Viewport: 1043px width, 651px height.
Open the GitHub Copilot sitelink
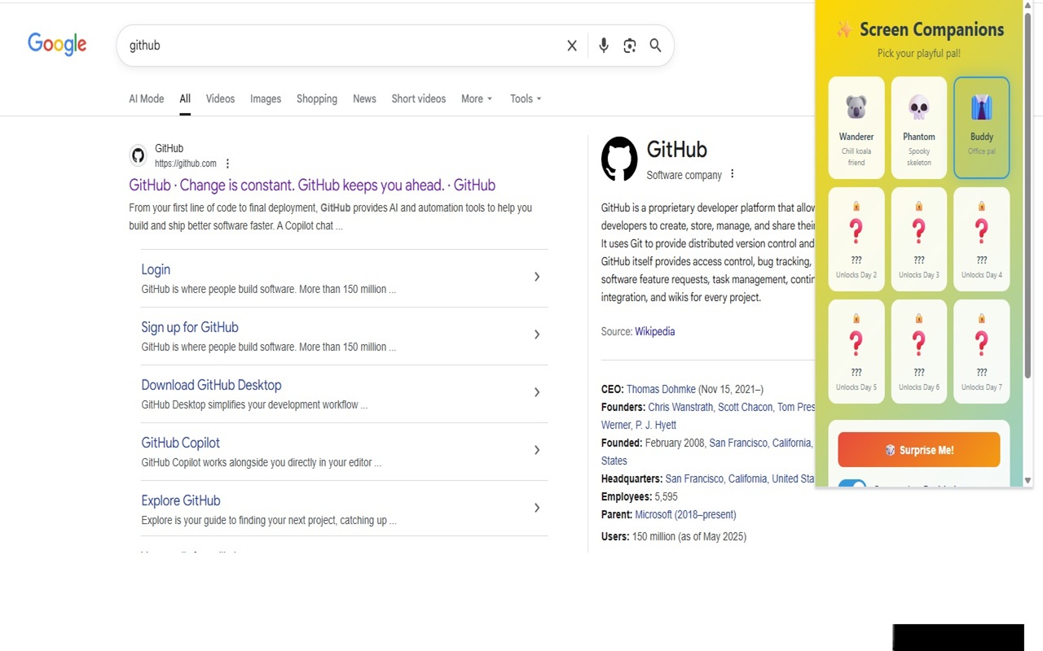click(180, 443)
